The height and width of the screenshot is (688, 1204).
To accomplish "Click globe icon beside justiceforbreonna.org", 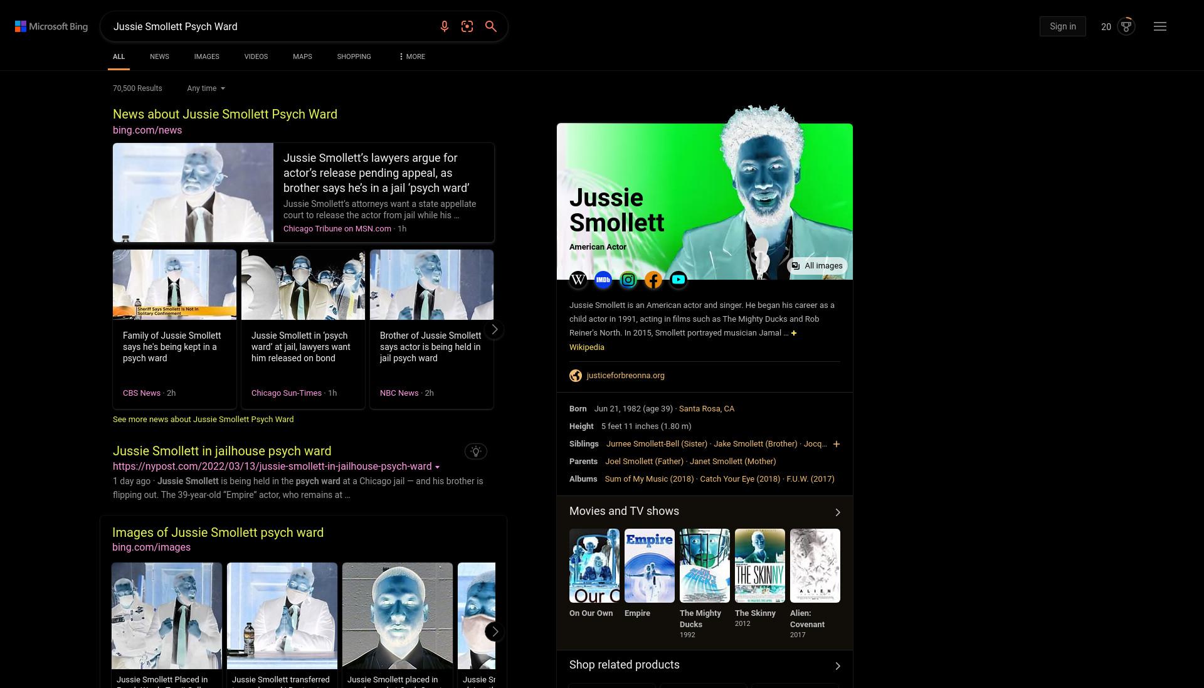I will click(x=575, y=376).
